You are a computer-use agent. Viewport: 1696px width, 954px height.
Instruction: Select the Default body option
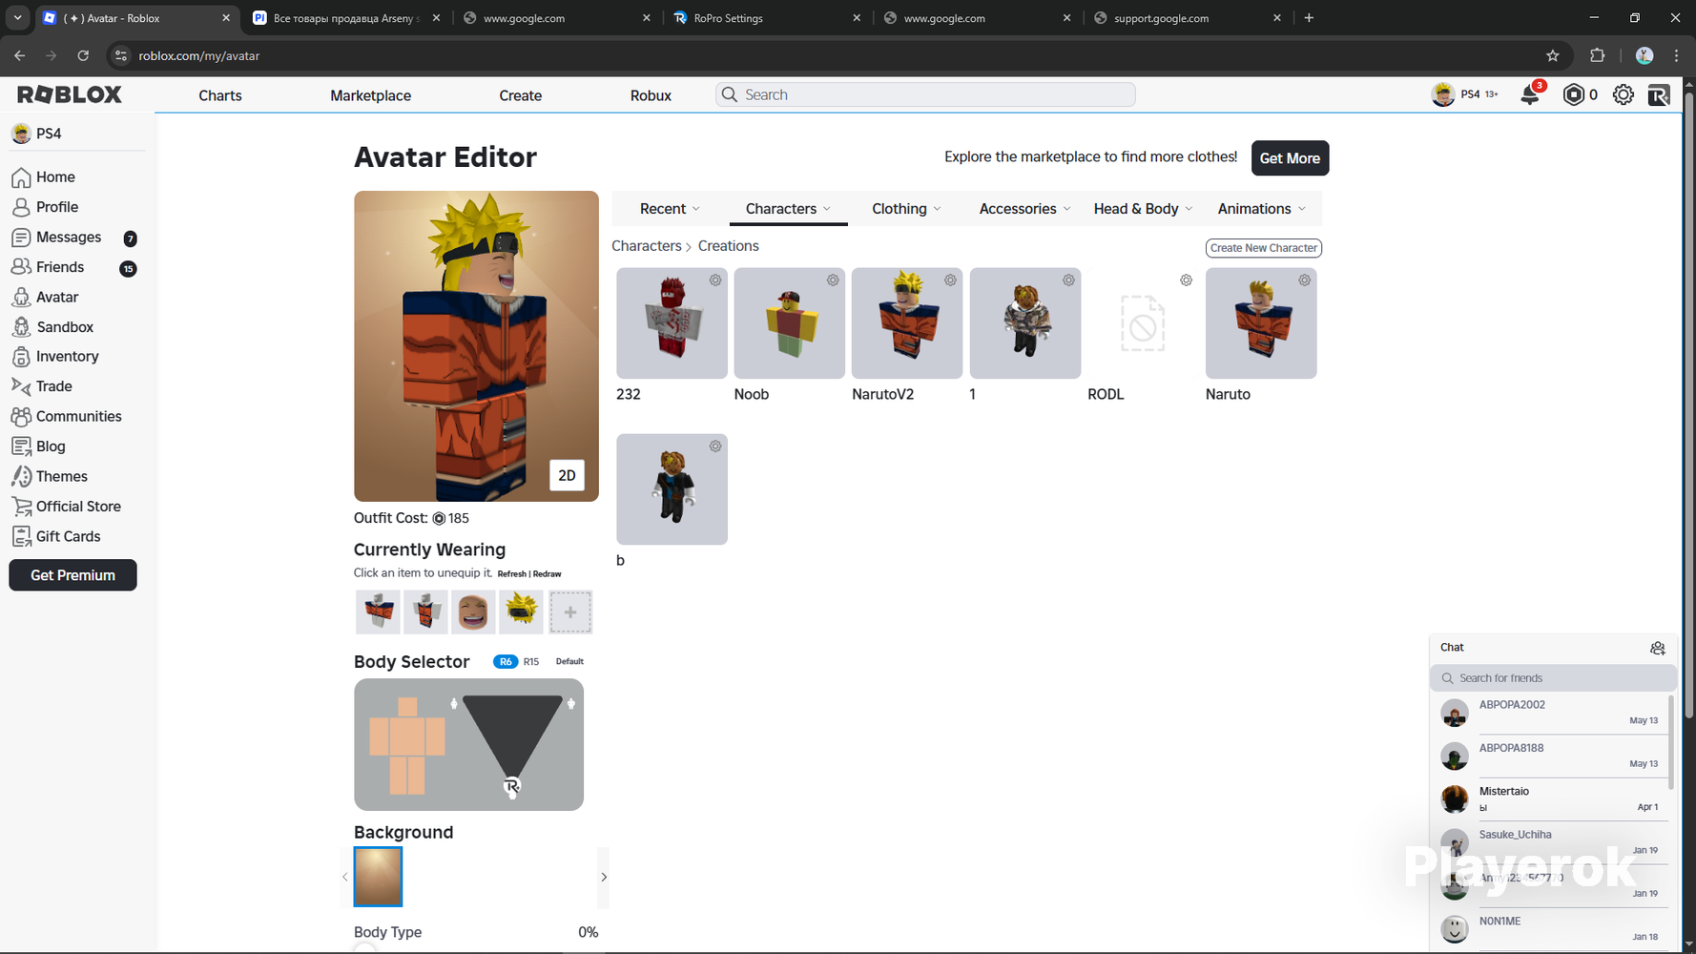(569, 661)
